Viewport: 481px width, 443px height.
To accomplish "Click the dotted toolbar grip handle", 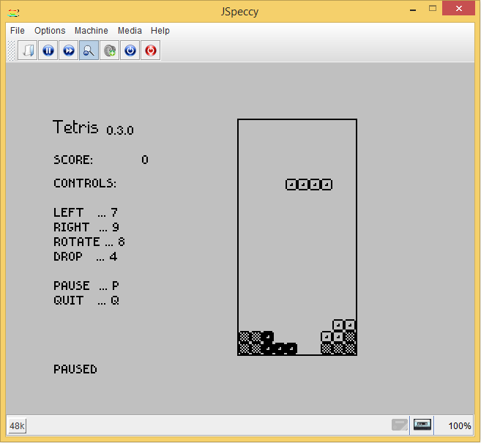I will click(x=11, y=51).
